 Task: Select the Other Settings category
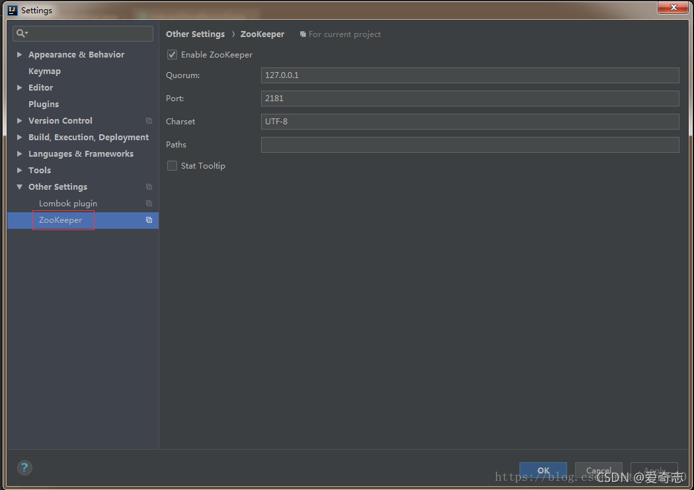pos(58,186)
